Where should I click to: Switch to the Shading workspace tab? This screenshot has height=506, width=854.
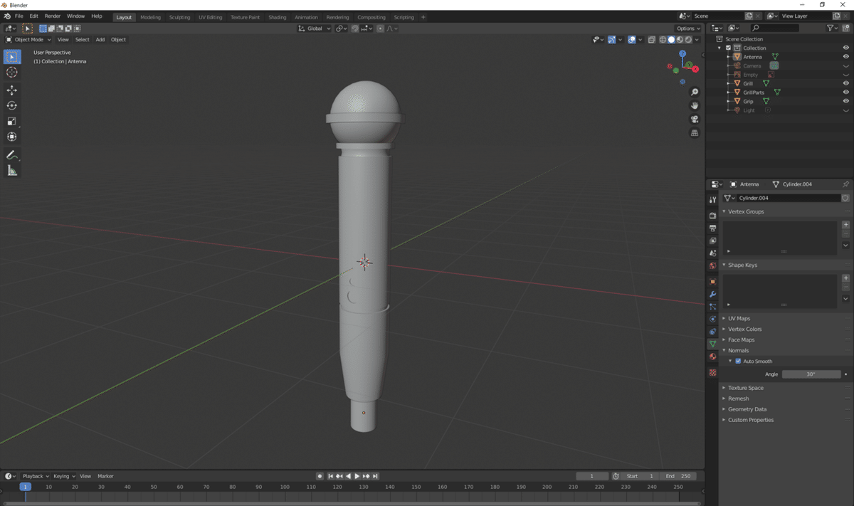pos(277,17)
